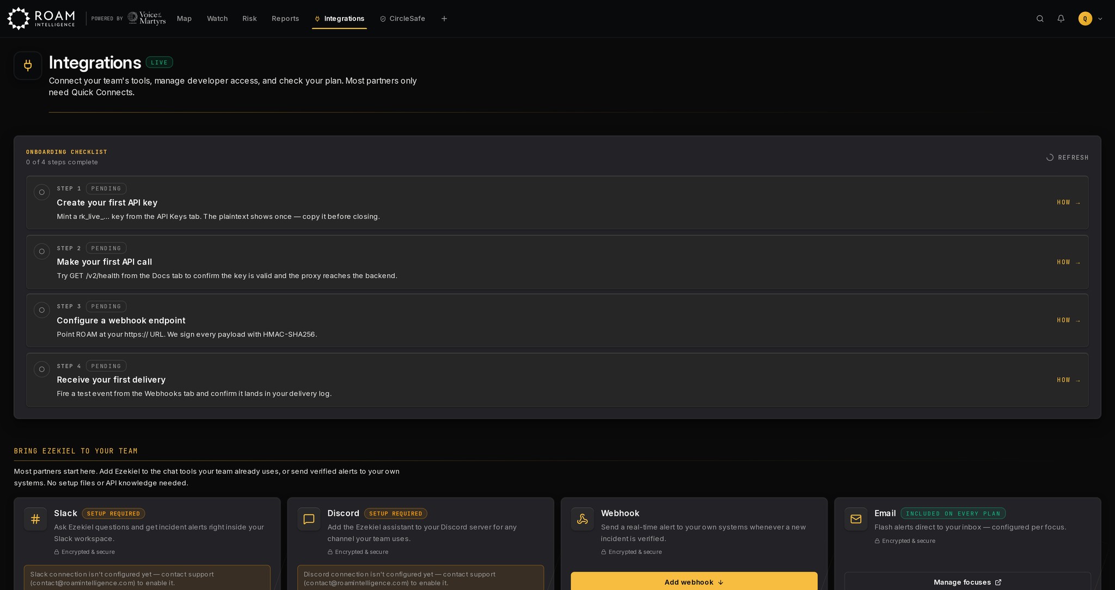This screenshot has width=1115, height=590.
Task: Click Discord connection not configured notice
Action: click(x=420, y=578)
